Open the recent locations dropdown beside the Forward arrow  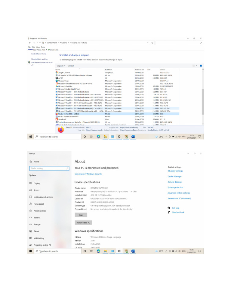(37, 43)
